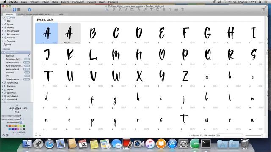Image resolution: width=271 pixels, height=152 pixels.
Task: Select the measure ruler tool in toolbar
Action: click(176, 10)
